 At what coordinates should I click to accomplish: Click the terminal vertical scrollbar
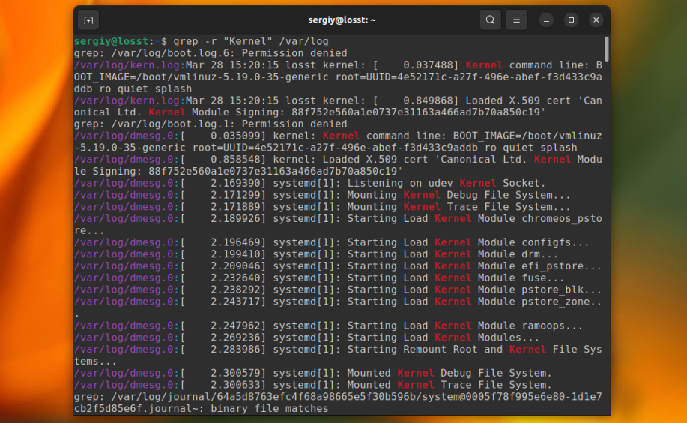point(606,49)
